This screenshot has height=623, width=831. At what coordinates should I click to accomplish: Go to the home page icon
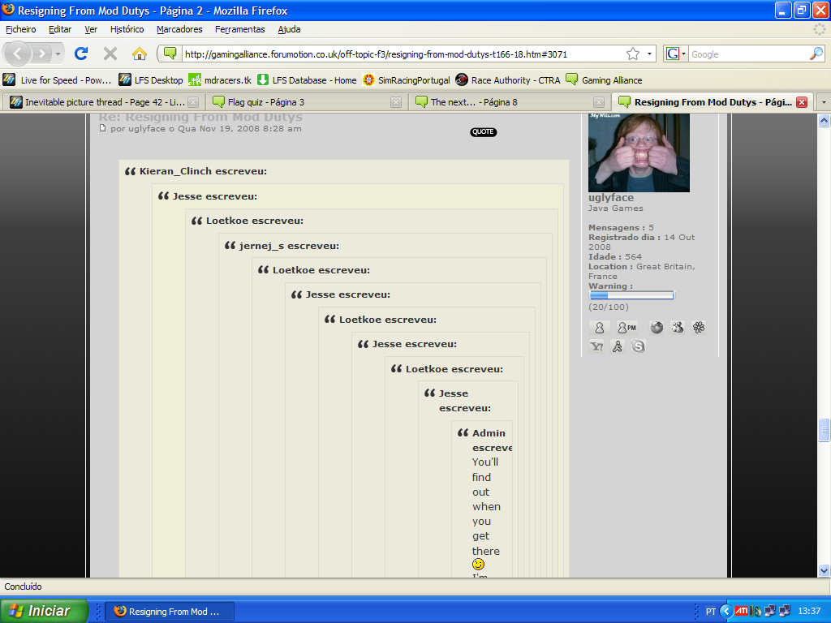tap(140, 54)
